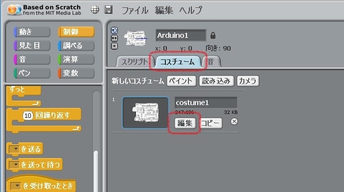
Task: Click the Arduino1 sprite thumbnail at top
Action: point(135,38)
